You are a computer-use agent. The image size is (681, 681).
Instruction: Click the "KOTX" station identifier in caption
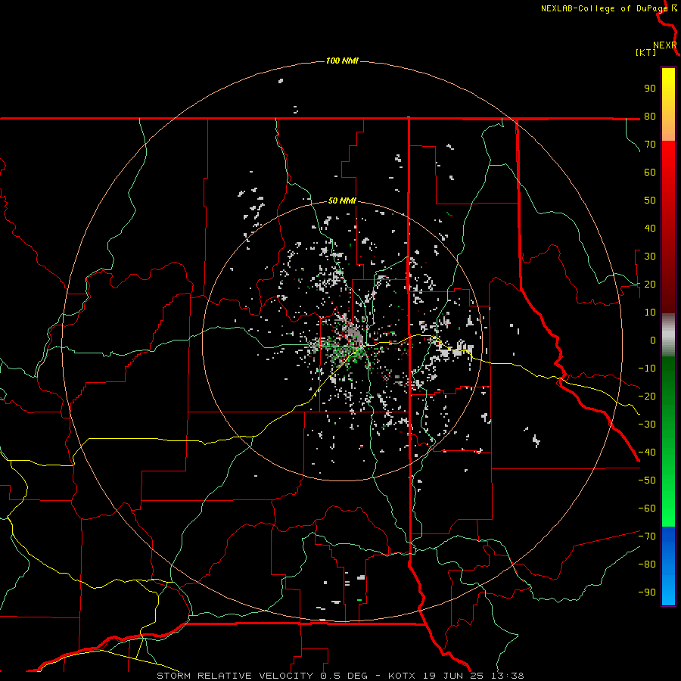pyautogui.click(x=402, y=676)
